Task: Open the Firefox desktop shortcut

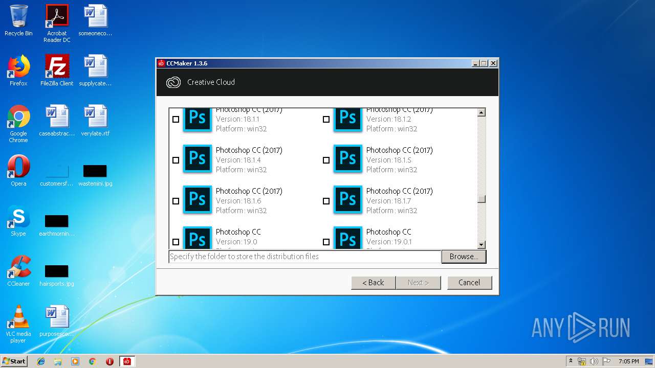Action: (18, 71)
